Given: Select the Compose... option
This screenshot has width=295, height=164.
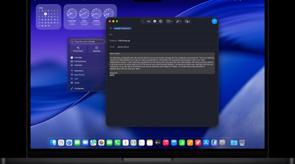Looking at the screenshot, I should pyautogui.click(x=79, y=88).
